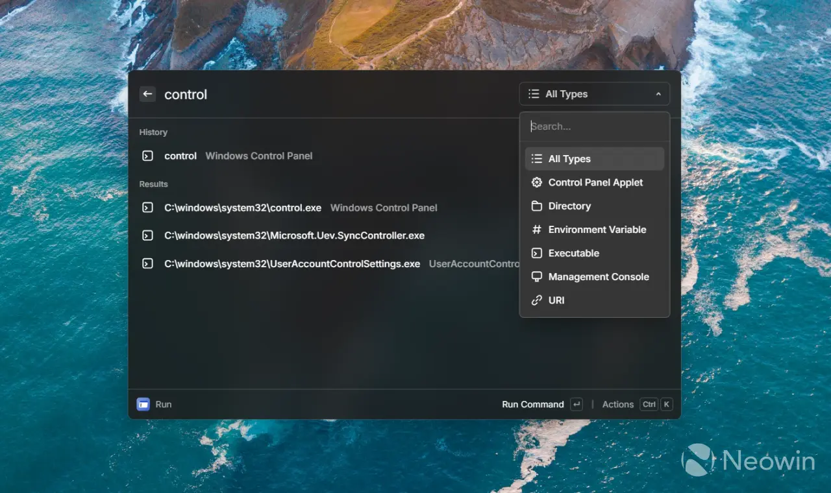Click the Ctrl key hint badge
This screenshot has width=831, height=493.
pos(649,404)
